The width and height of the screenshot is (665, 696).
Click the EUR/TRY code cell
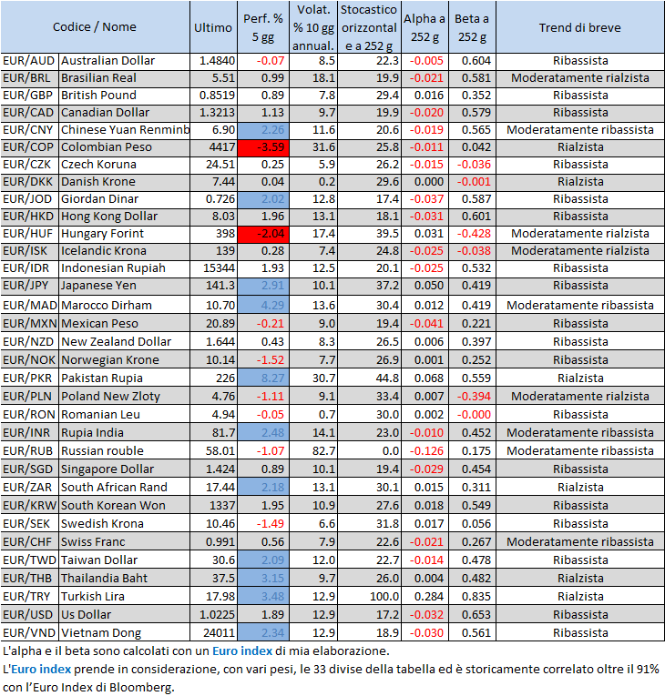click(x=30, y=597)
